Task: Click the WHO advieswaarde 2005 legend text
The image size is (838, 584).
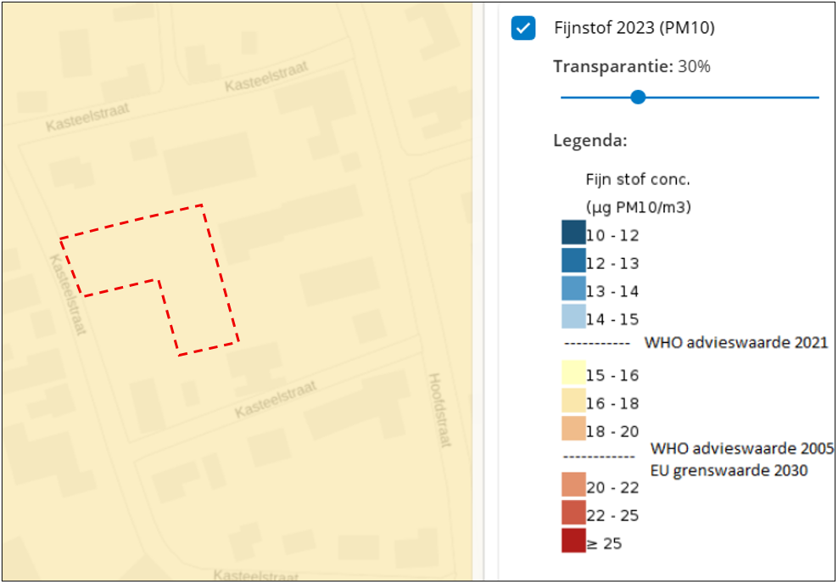Action: click(742, 447)
